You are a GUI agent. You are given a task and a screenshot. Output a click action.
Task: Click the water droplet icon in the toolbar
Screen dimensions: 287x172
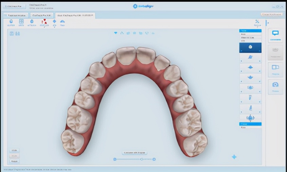tap(11, 22)
